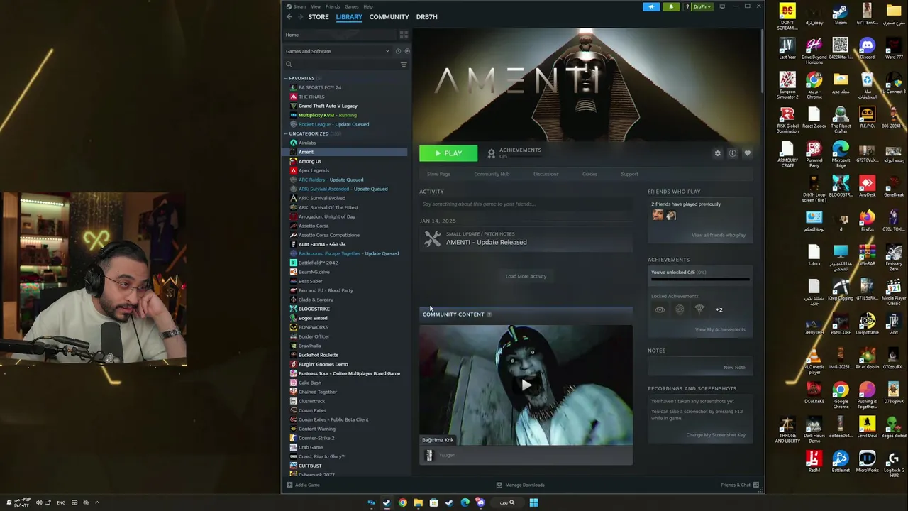Click the help question mark icon

pos(687,6)
